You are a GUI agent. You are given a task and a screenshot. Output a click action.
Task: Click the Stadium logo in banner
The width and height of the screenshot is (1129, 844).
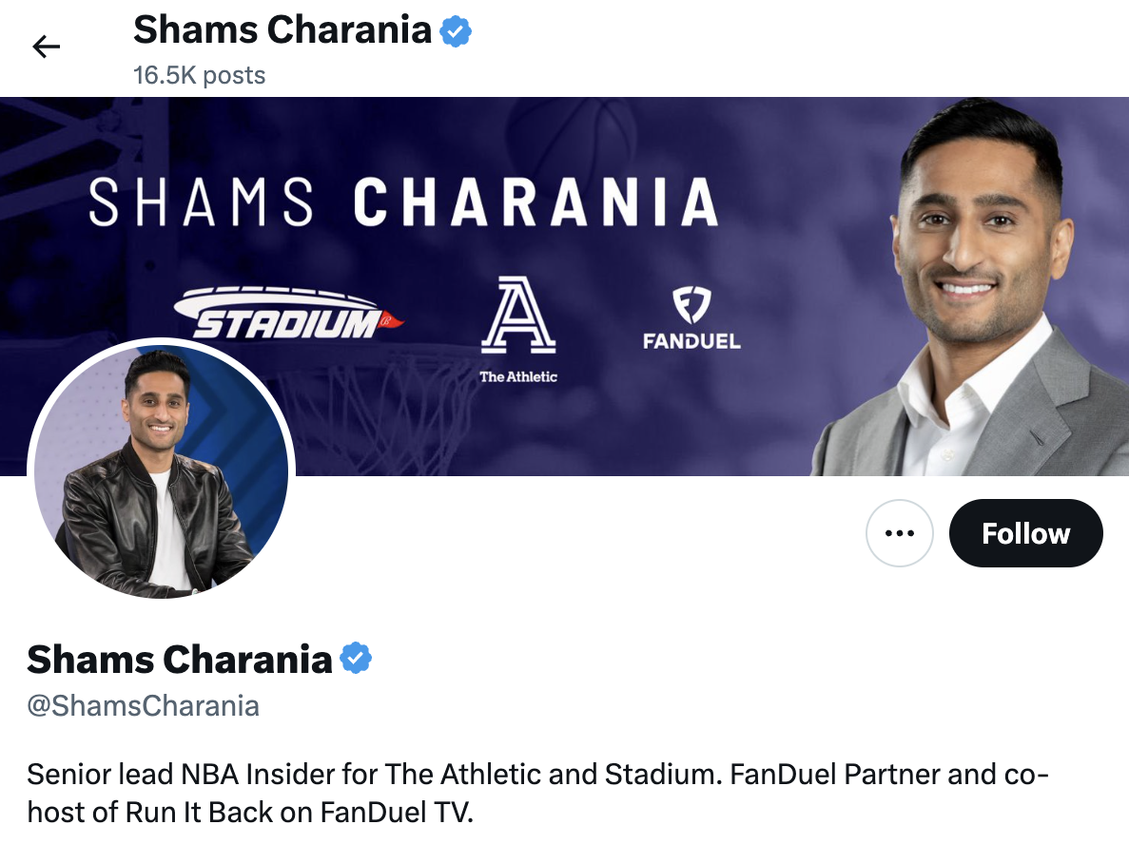coord(288,313)
